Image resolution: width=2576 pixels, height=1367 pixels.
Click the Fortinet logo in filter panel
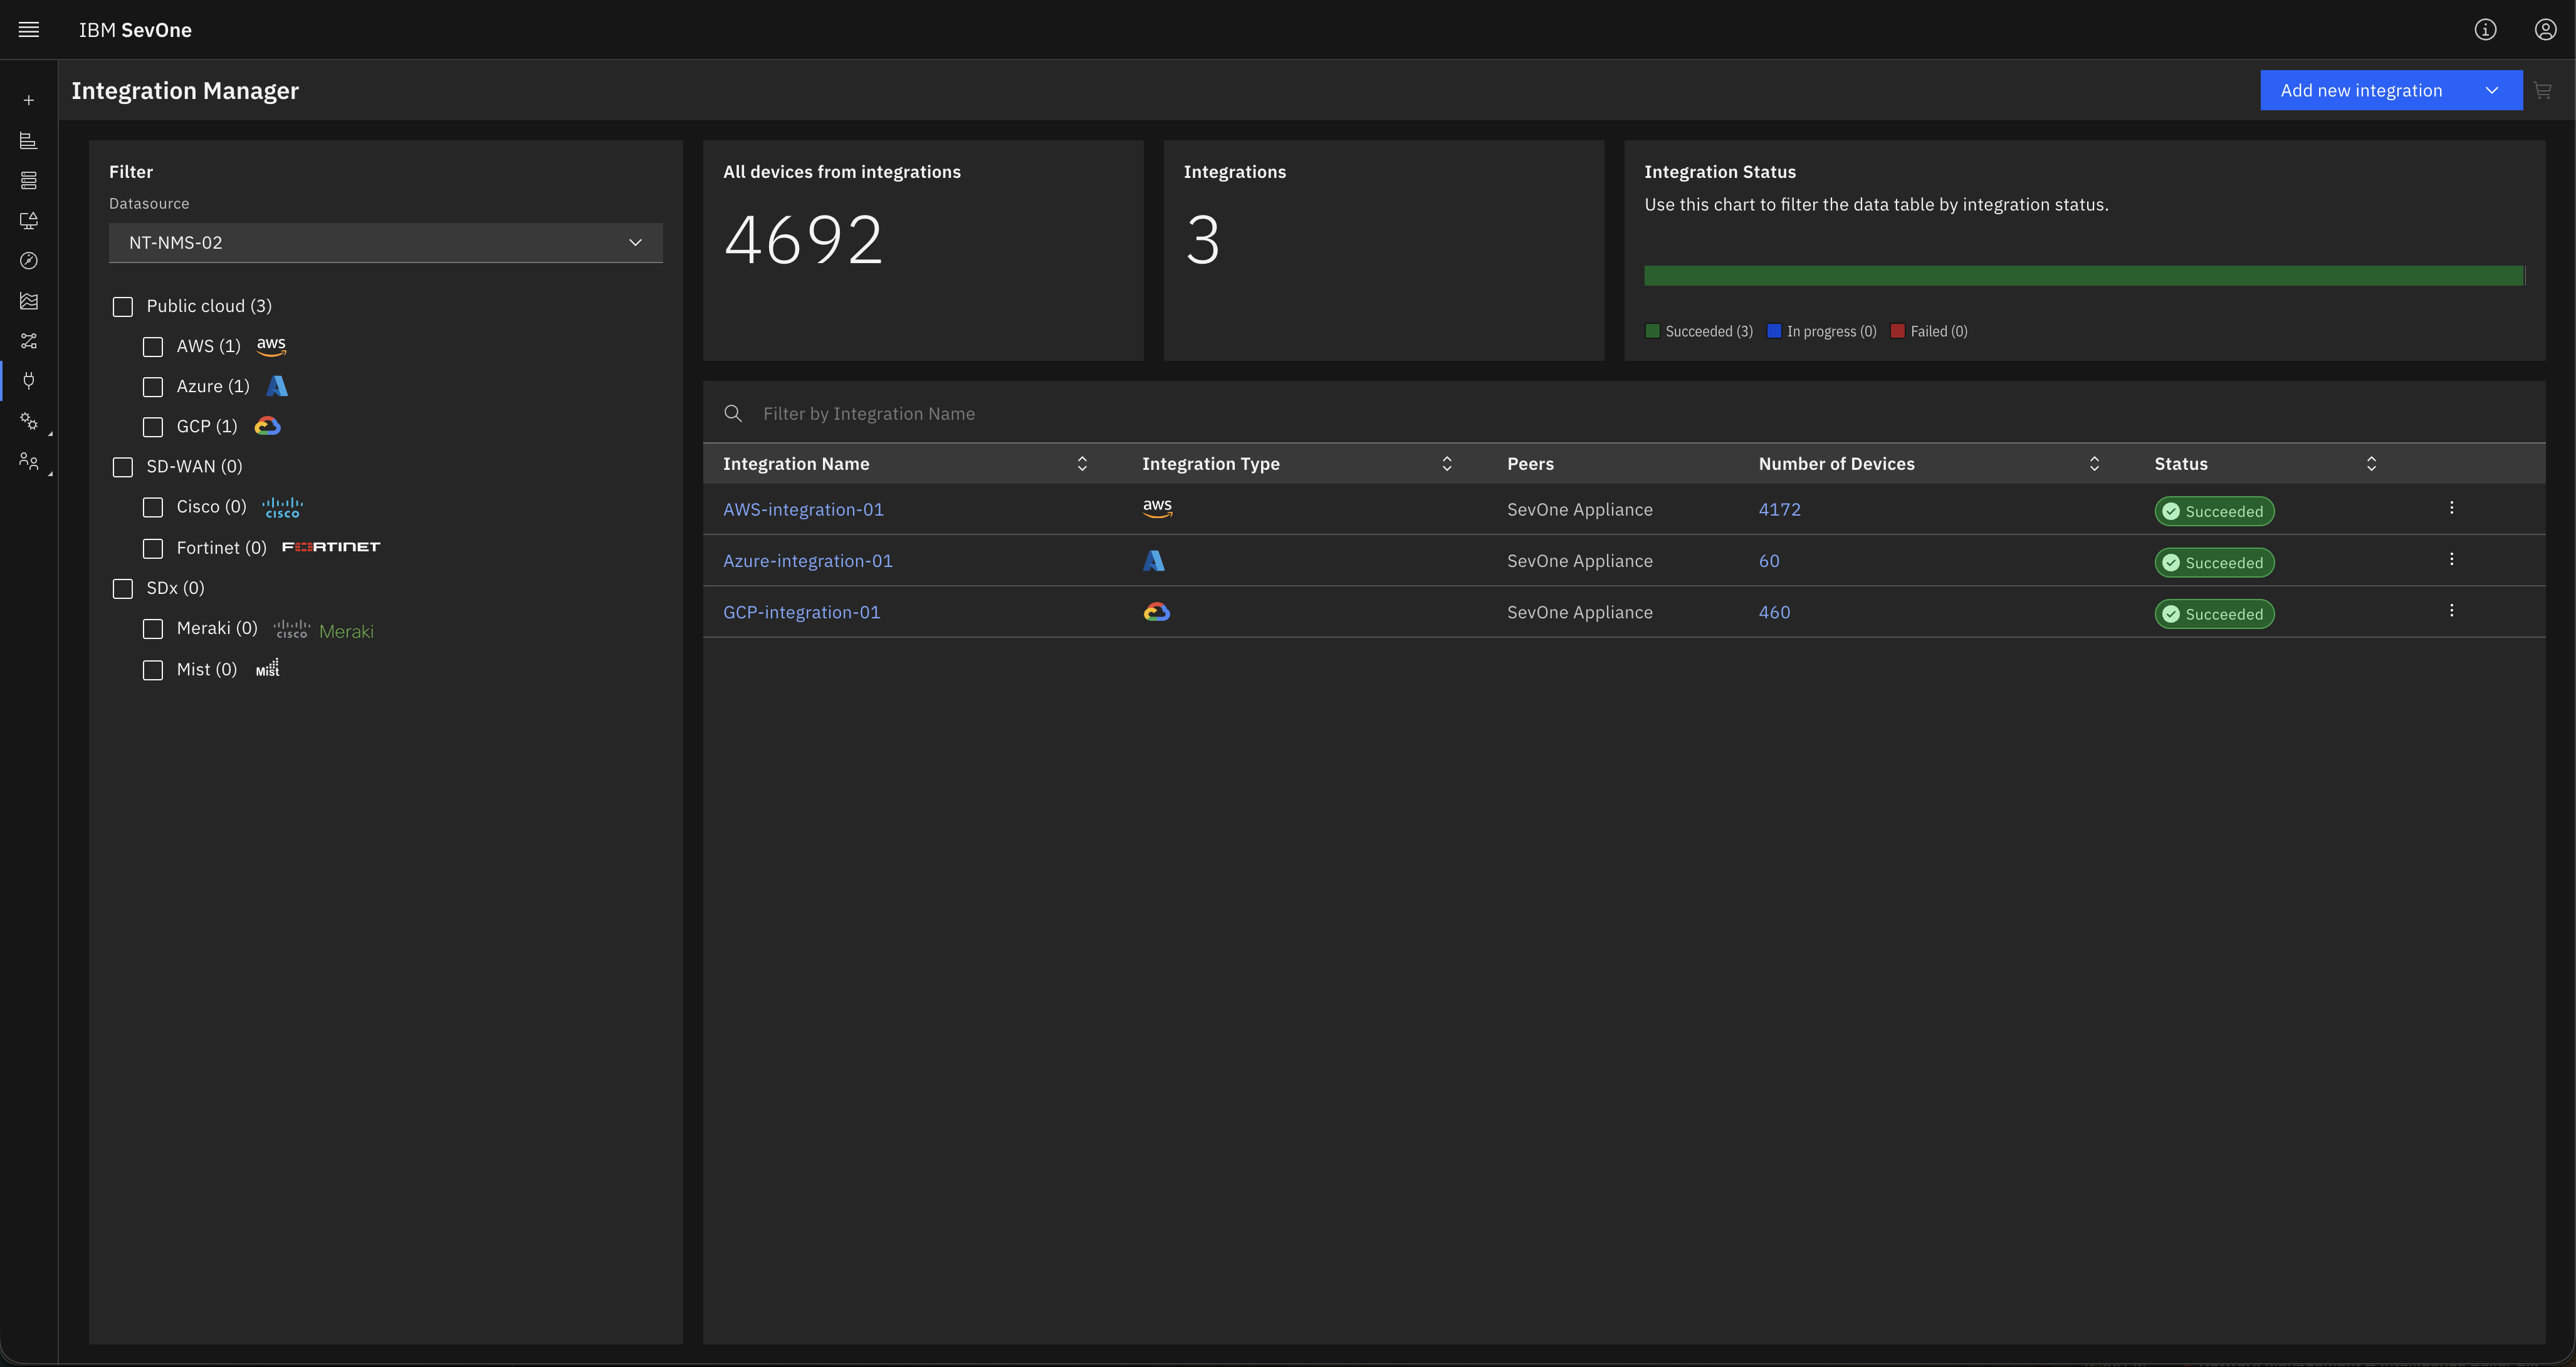(331, 548)
